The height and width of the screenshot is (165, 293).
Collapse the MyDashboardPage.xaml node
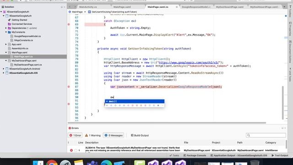pyautogui.click(x=6, y=60)
